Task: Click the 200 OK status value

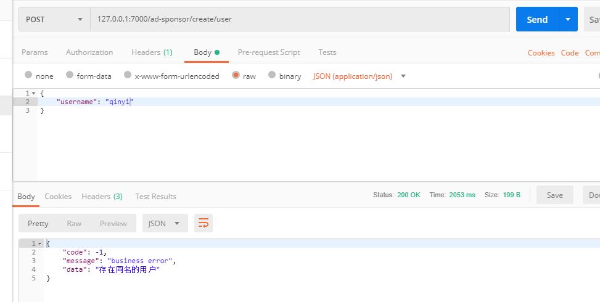Action: [409, 195]
